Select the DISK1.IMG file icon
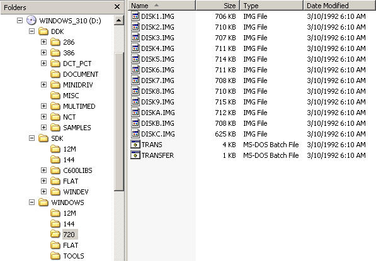376x261 pixels. click(135, 16)
